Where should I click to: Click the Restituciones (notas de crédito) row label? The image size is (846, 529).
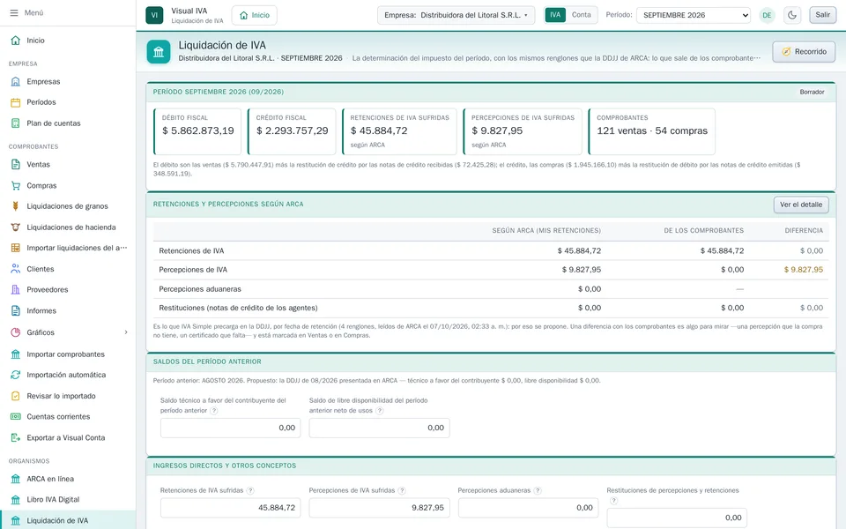click(x=238, y=309)
